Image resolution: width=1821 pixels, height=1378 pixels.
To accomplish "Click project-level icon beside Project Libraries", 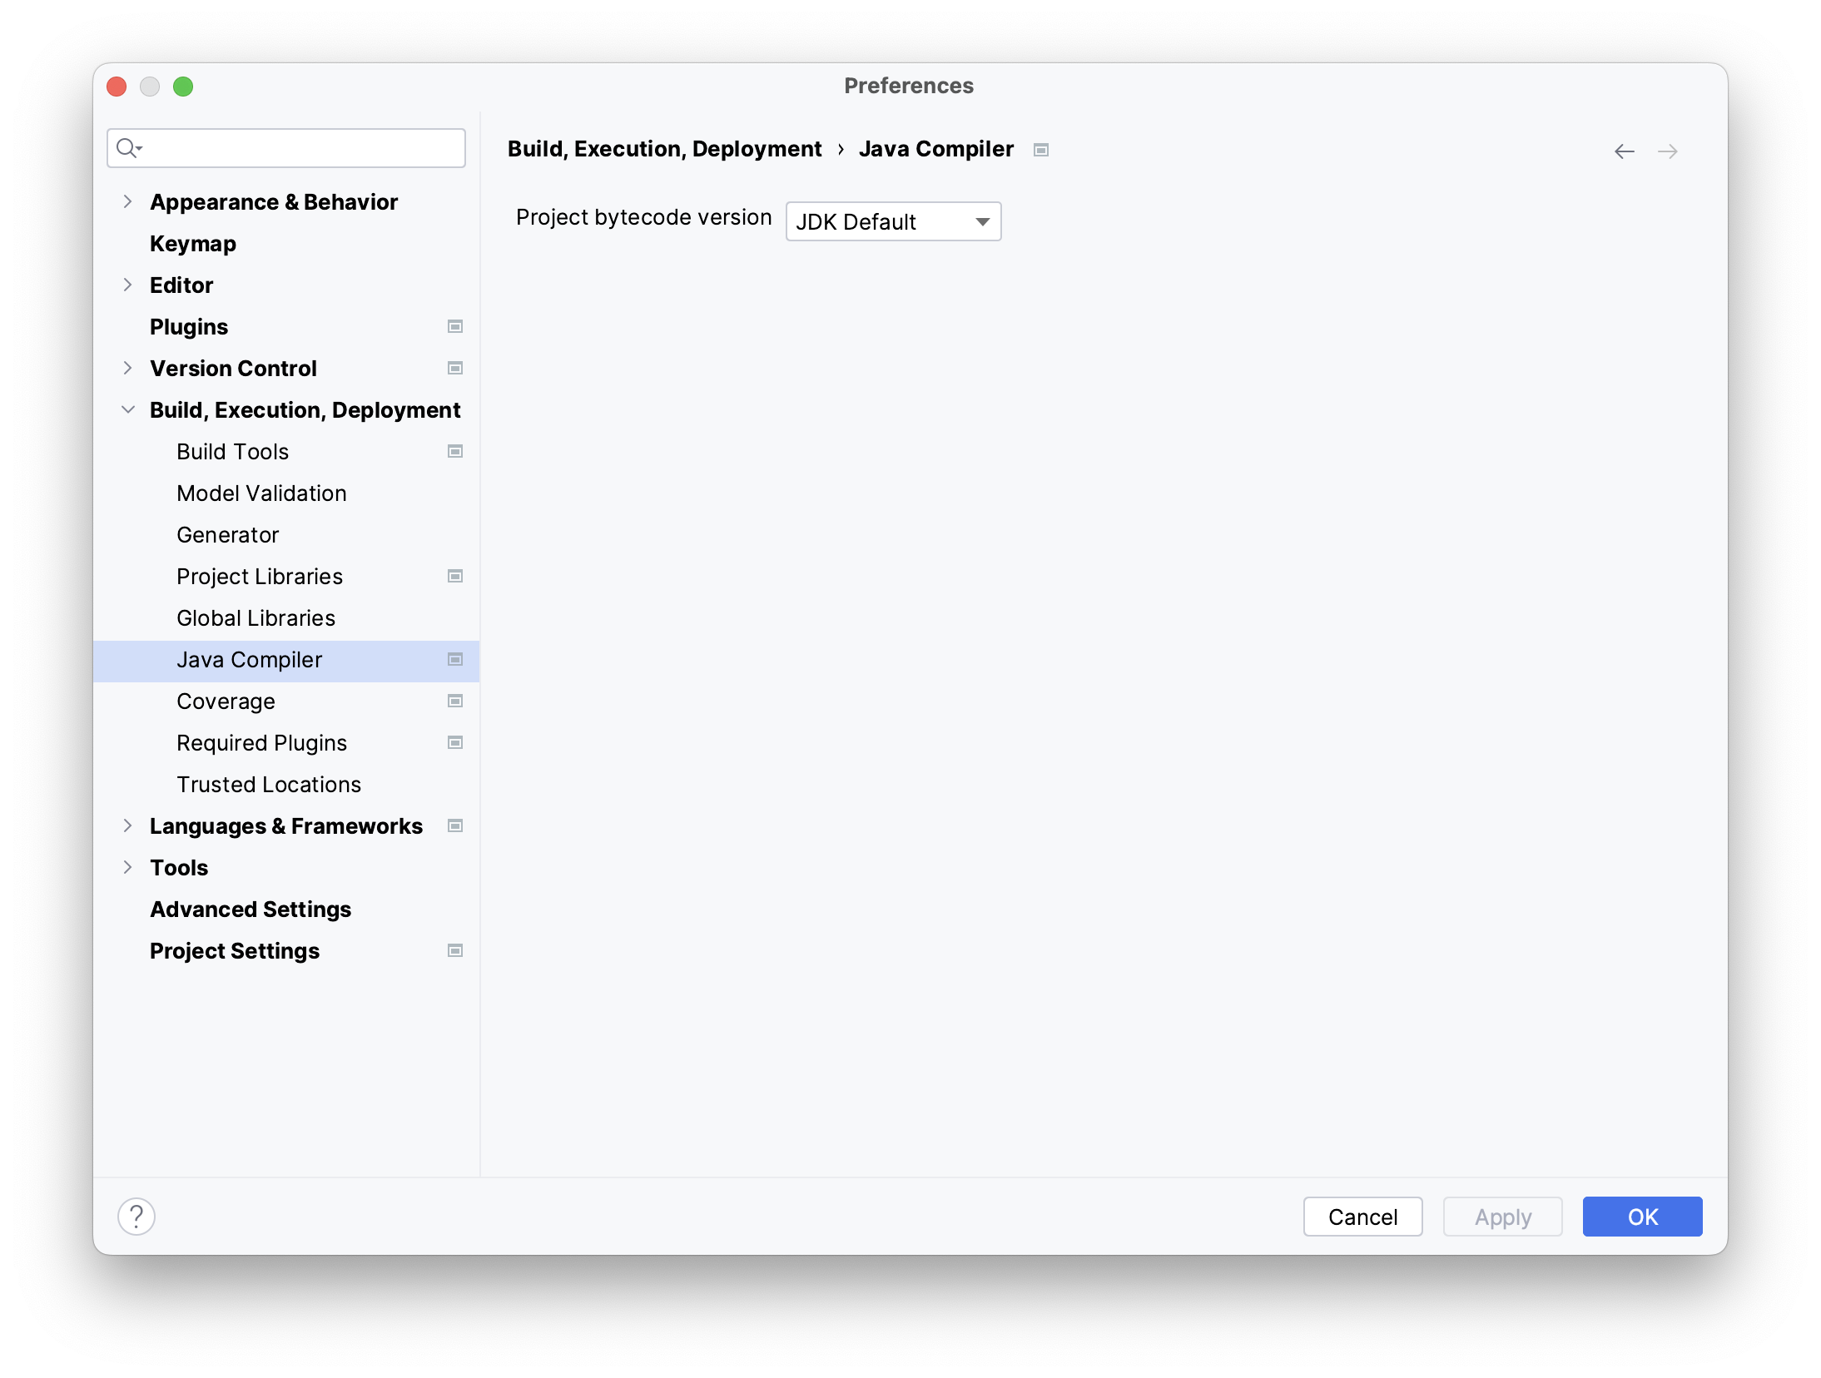I will click(x=455, y=576).
